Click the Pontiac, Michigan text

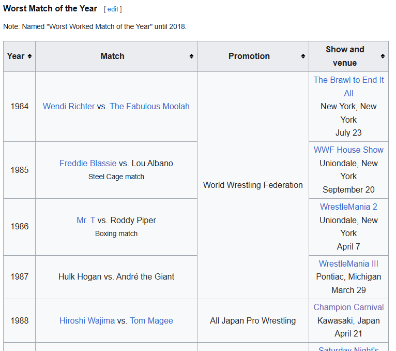pyautogui.click(x=348, y=276)
